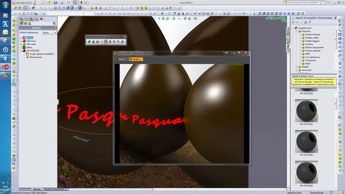Viewport: 345px width, 194px height.
Task: Click the Note text A annotation tool
Action: tap(183, 14)
